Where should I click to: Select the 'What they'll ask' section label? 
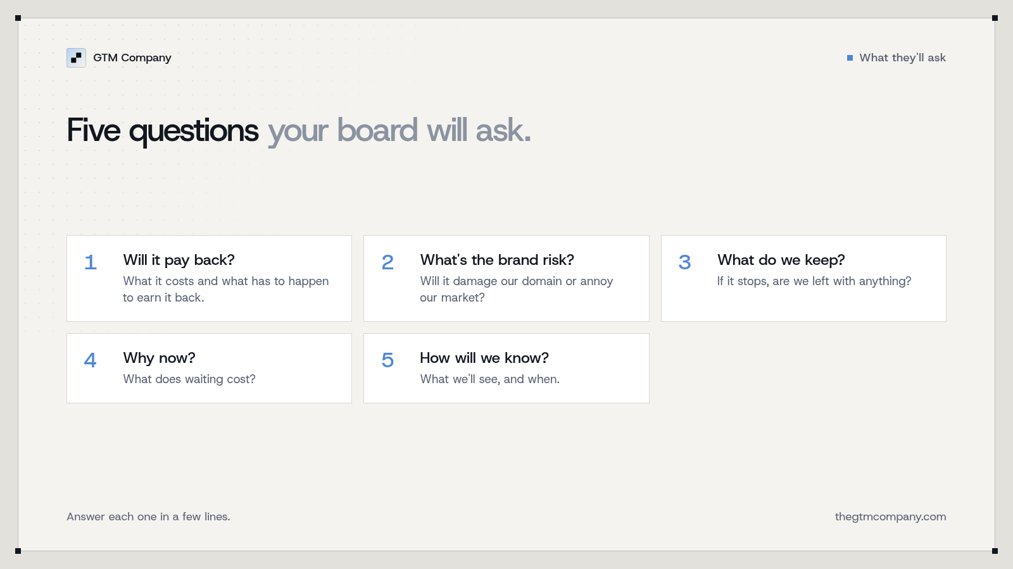[x=902, y=58]
